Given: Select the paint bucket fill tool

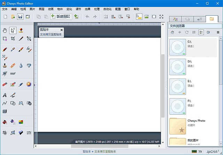Looking at the screenshot, I should click(5, 122).
